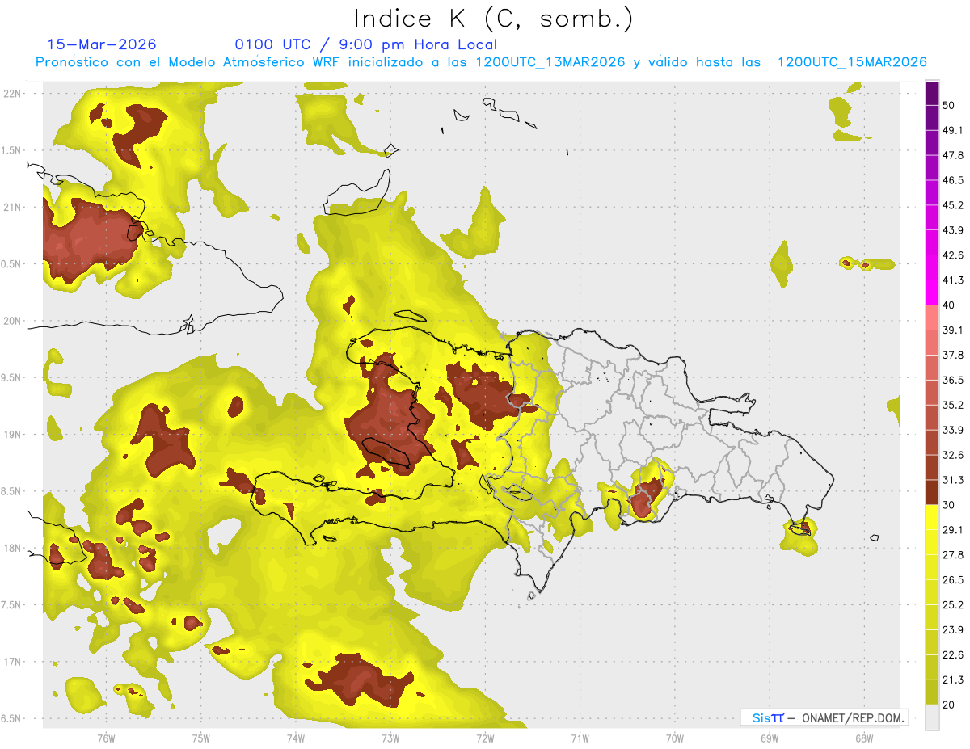Viewport: 970px width, 749px height.
Task: Click the bright magenta swatch above 40
Action: coord(933,292)
